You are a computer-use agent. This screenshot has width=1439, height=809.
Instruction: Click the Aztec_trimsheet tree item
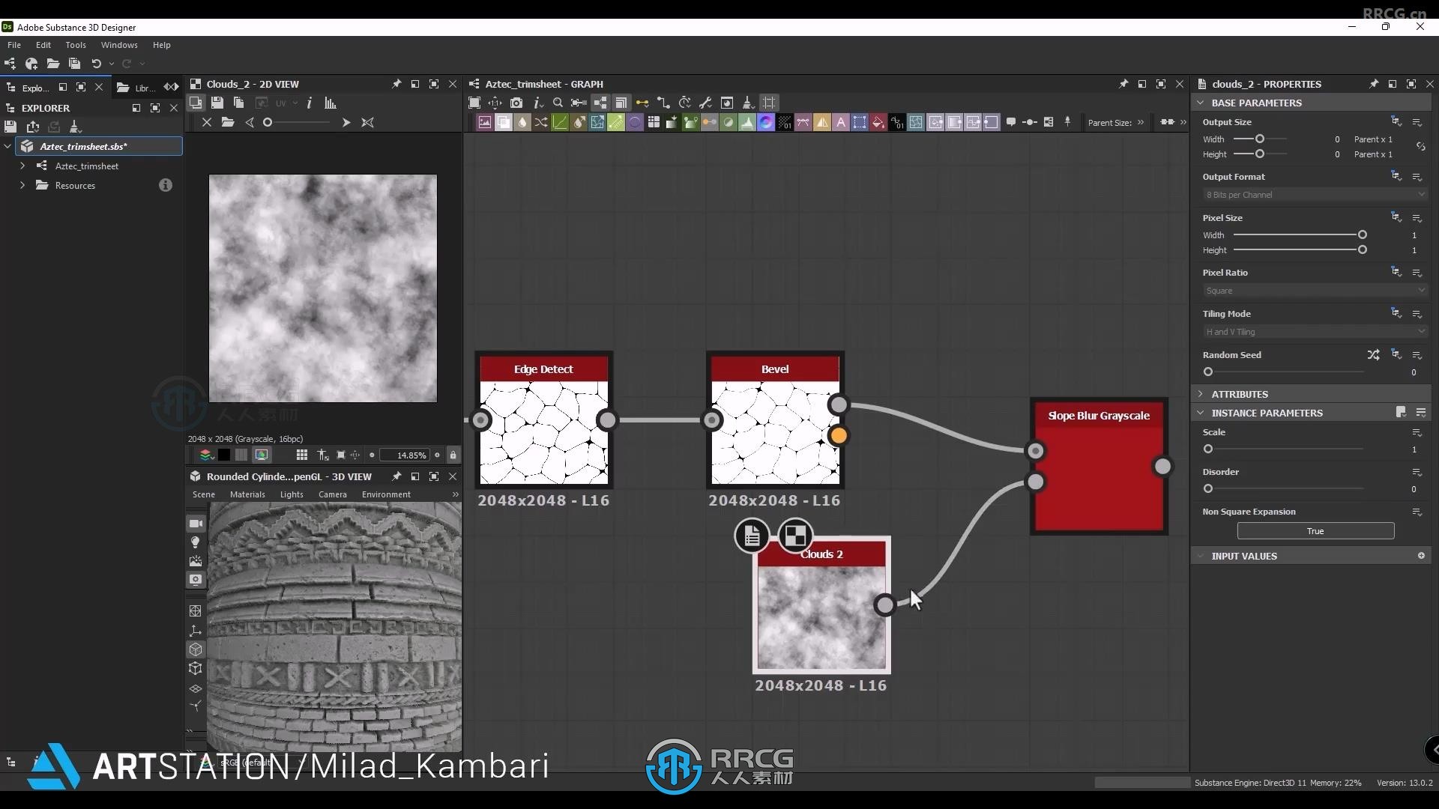(x=86, y=166)
